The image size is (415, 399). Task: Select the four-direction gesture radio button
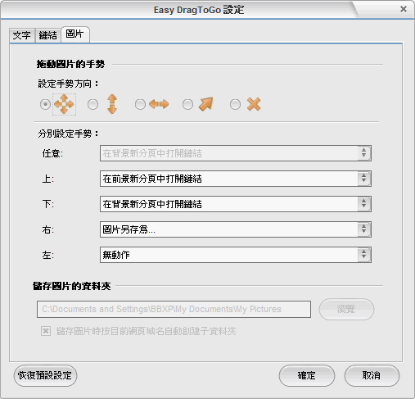click(x=45, y=104)
